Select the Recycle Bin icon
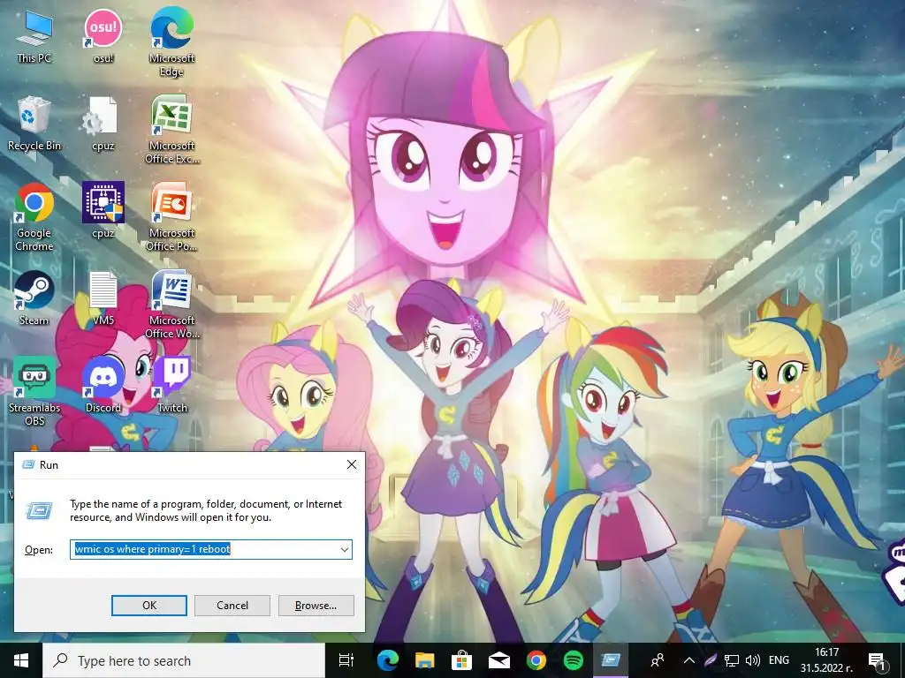This screenshot has height=678, width=905. click(34, 124)
